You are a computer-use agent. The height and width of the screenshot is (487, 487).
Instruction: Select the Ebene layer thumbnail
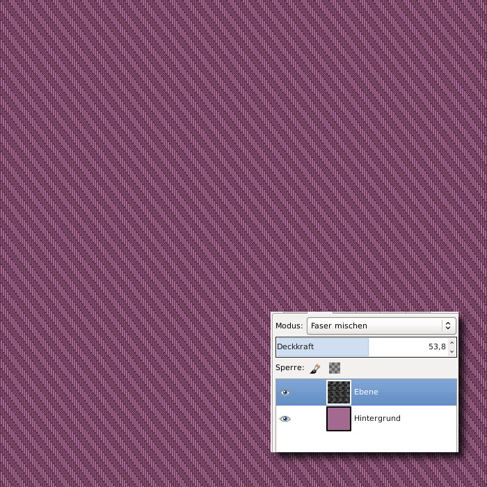coord(339,392)
